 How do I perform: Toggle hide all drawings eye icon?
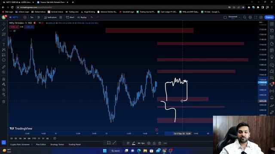tap(4, 95)
